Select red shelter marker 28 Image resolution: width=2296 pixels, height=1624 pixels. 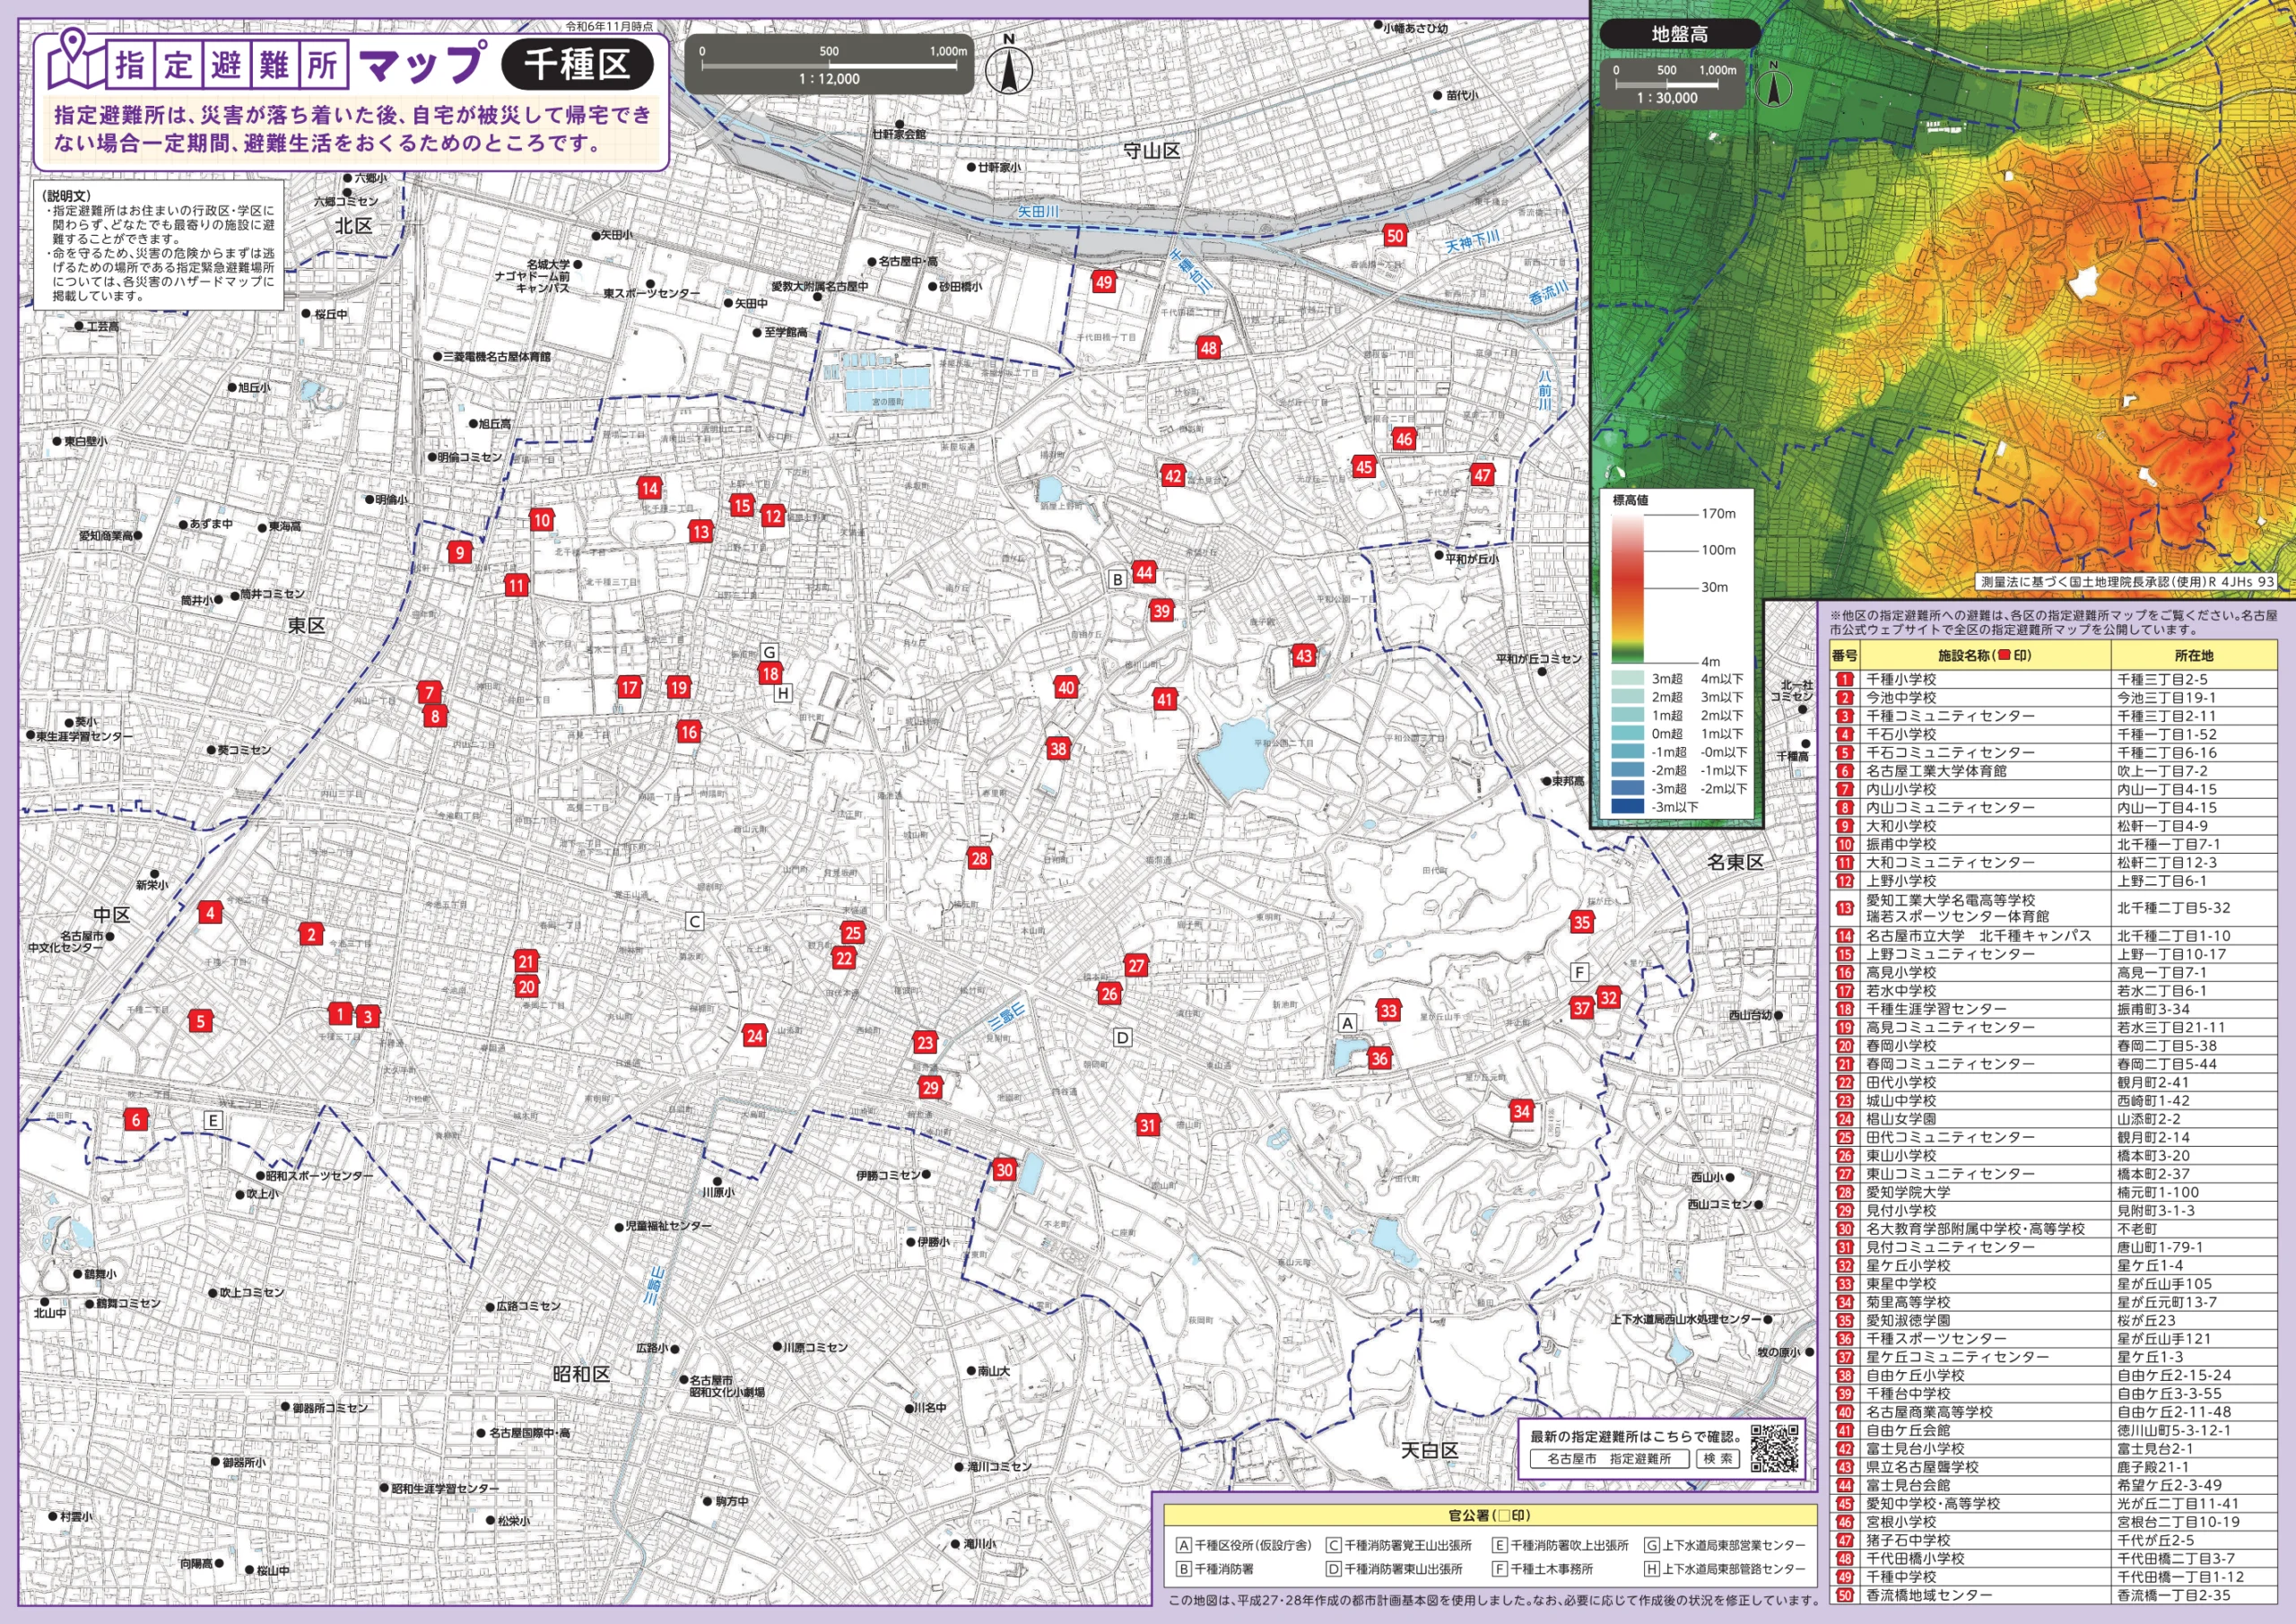pyautogui.click(x=979, y=858)
